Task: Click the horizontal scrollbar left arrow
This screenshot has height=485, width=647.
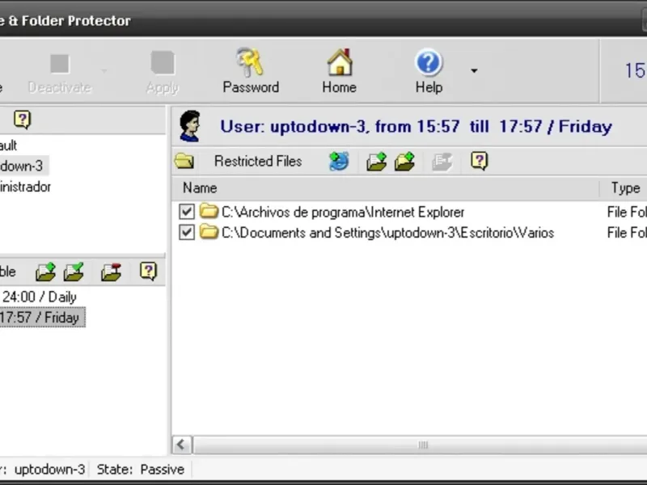Action: tap(181, 445)
